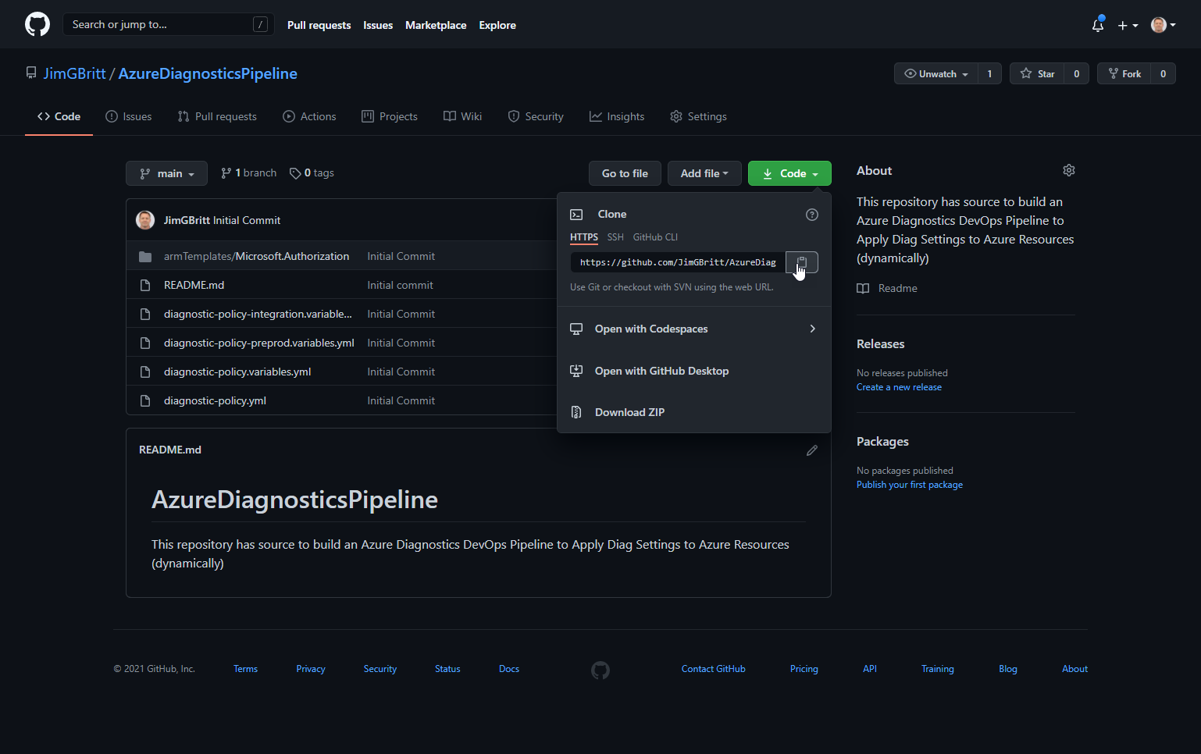Open the Packages heading link
The image size is (1201, 754).
pyautogui.click(x=882, y=442)
